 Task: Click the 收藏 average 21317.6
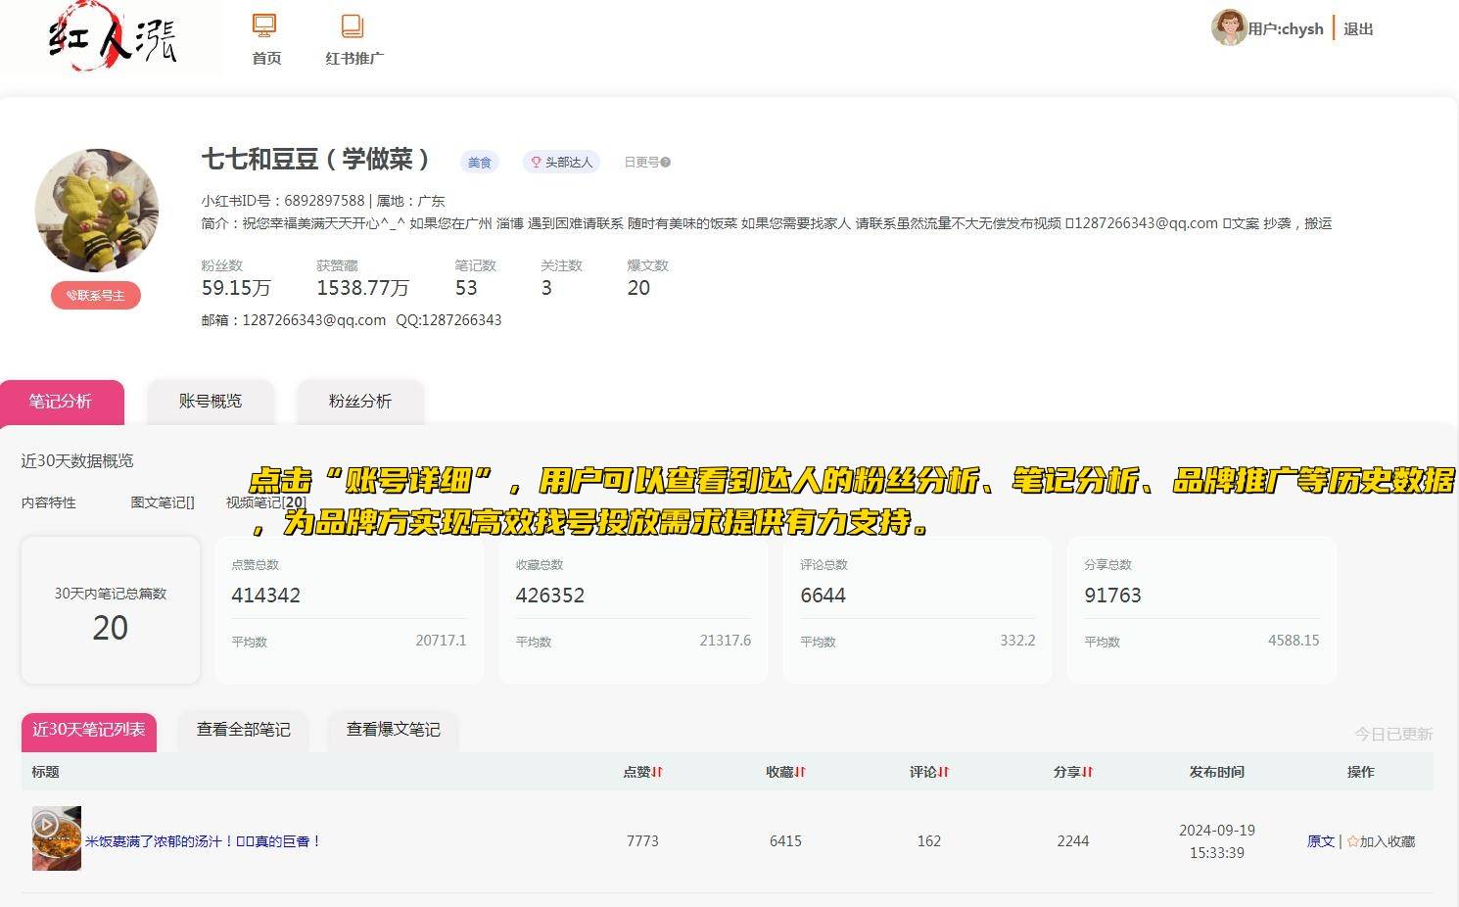click(726, 641)
